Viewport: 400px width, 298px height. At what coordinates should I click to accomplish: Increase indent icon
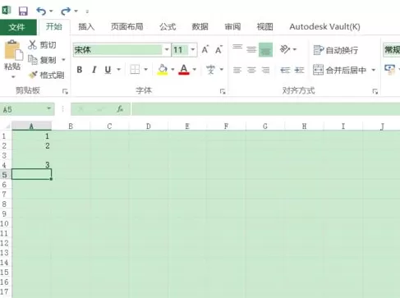299,70
